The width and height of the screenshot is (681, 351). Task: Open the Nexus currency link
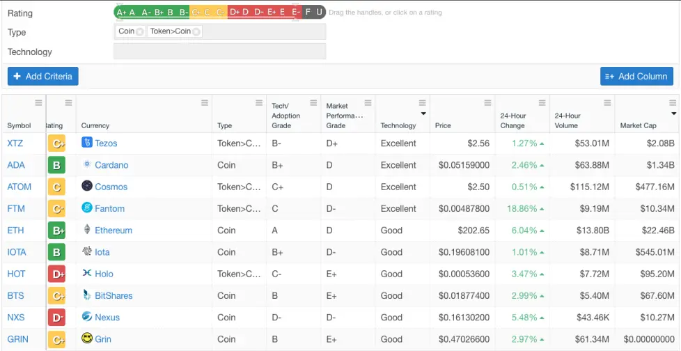107,317
